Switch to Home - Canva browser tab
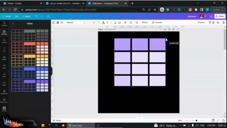The width and height of the screenshot is (227, 128). (23, 3)
